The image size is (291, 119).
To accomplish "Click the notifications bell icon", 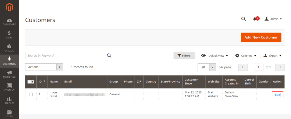I will [x=255, y=19].
